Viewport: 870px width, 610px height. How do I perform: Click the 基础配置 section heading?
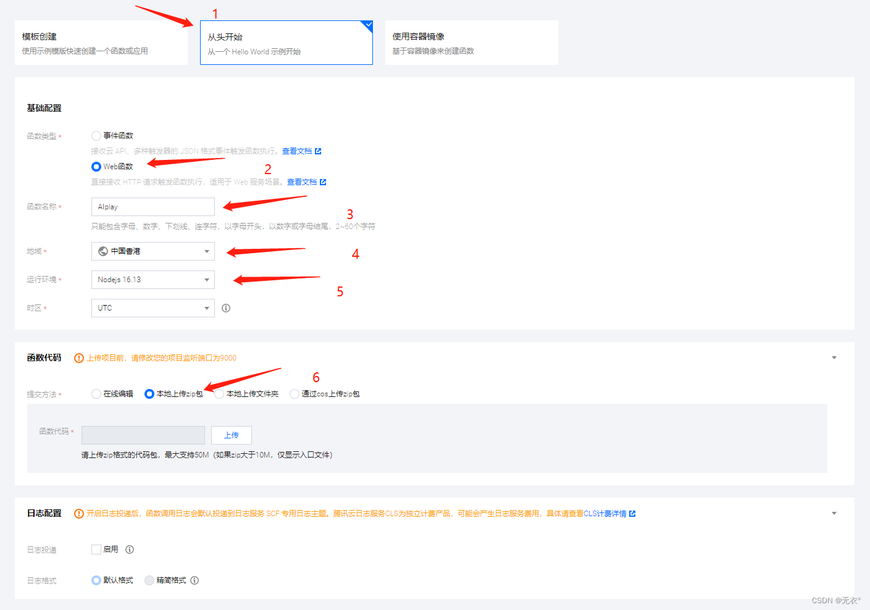(44, 108)
